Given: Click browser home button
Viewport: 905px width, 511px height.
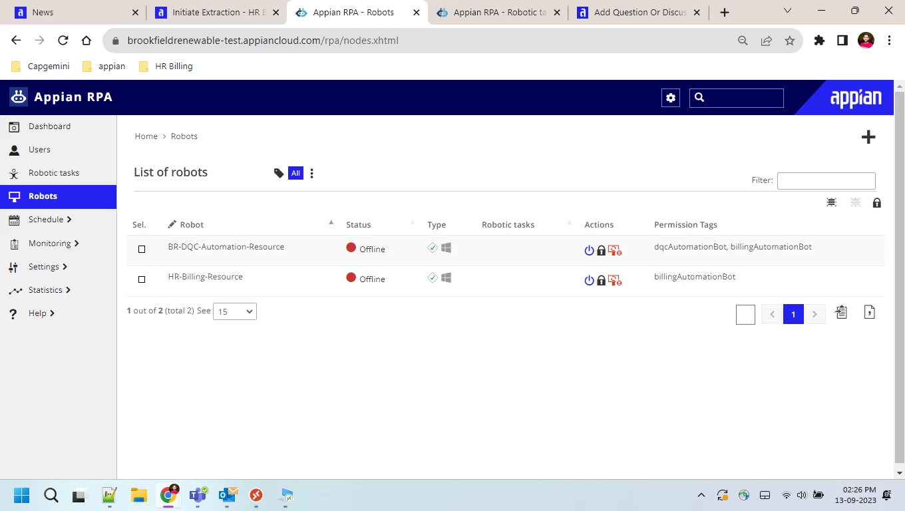Looking at the screenshot, I should pyautogui.click(x=87, y=41).
